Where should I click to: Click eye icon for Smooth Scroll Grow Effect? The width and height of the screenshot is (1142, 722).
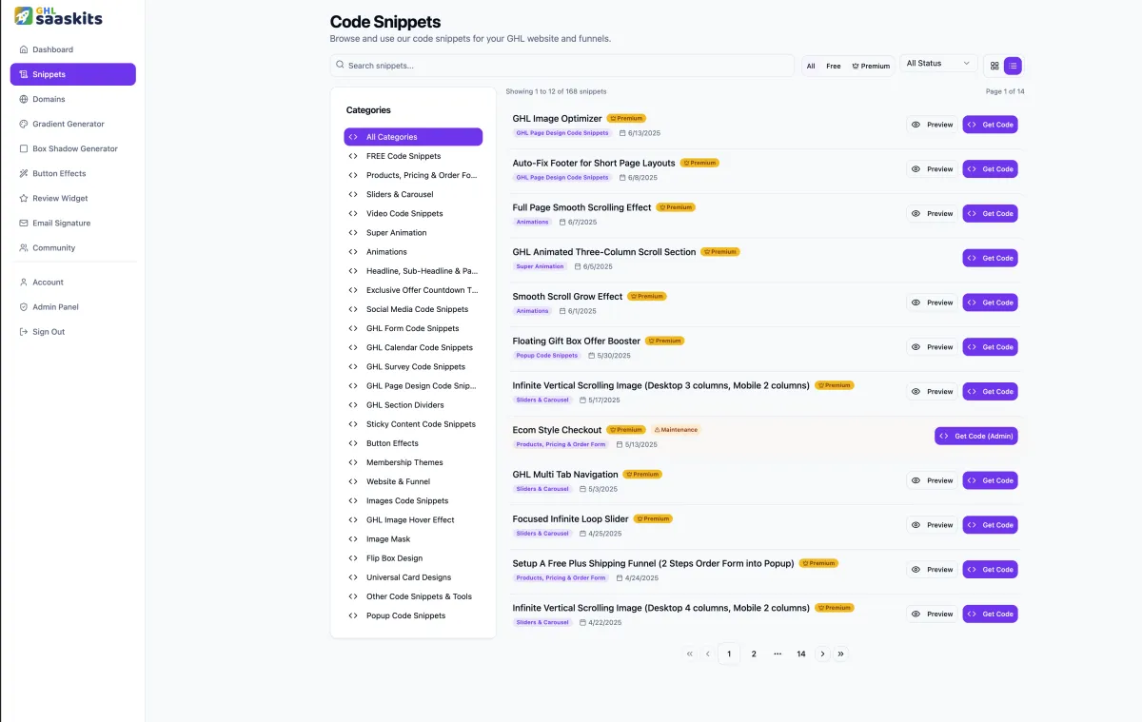coord(916,302)
